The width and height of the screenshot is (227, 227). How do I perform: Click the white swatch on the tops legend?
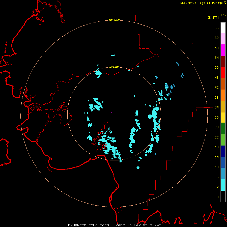pyautogui.click(x=223, y=28)
